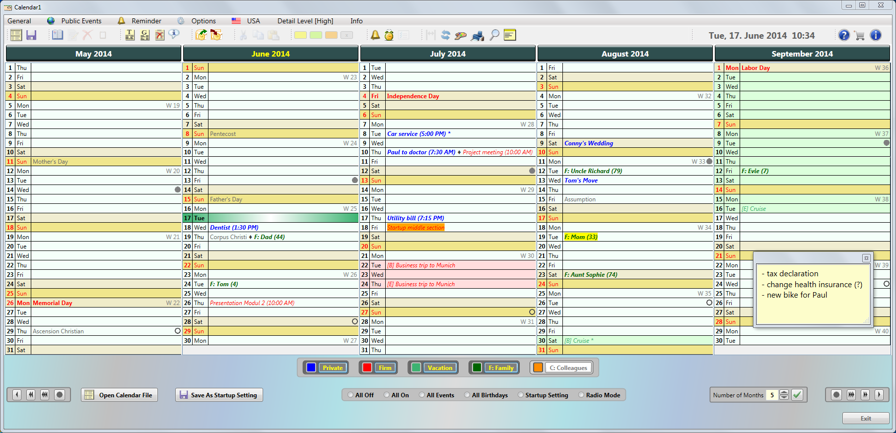Click the shopping cart icon

[x=860, y=35]
